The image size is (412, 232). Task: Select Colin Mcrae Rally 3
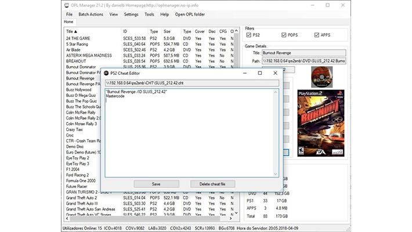click(81, 124)
